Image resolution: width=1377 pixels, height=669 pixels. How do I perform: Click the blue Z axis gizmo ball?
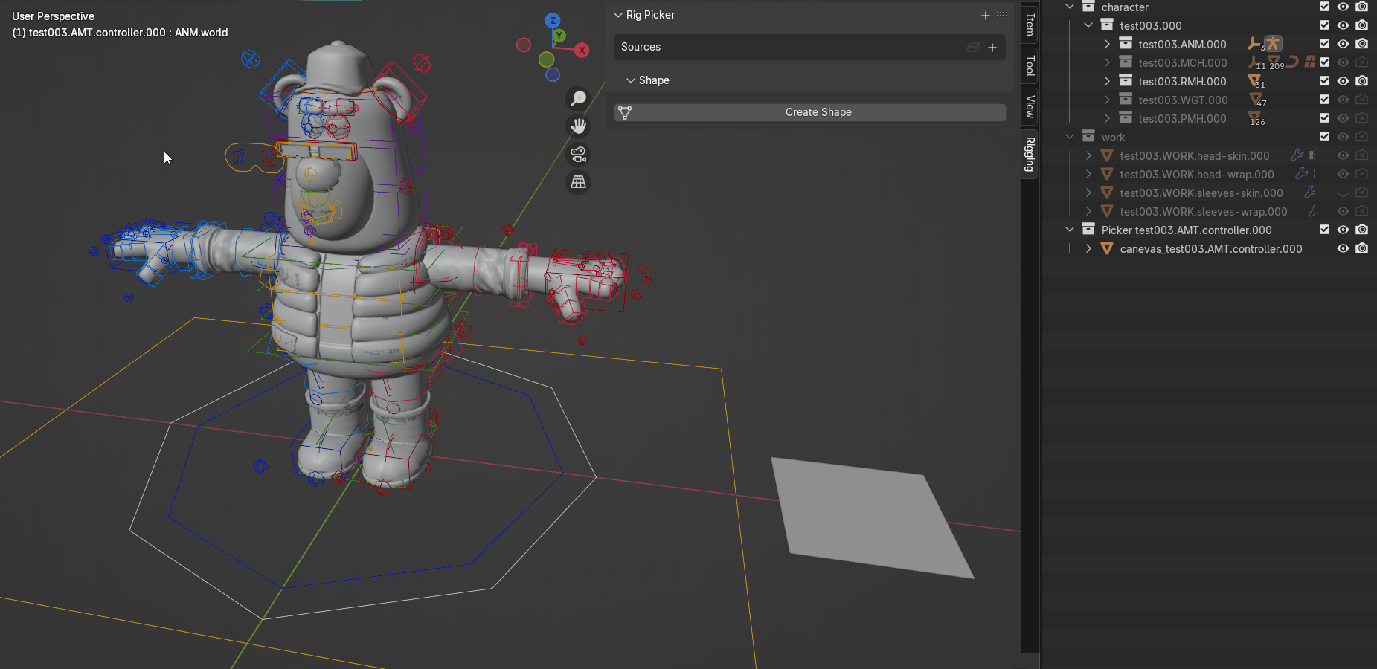[552, 20]
